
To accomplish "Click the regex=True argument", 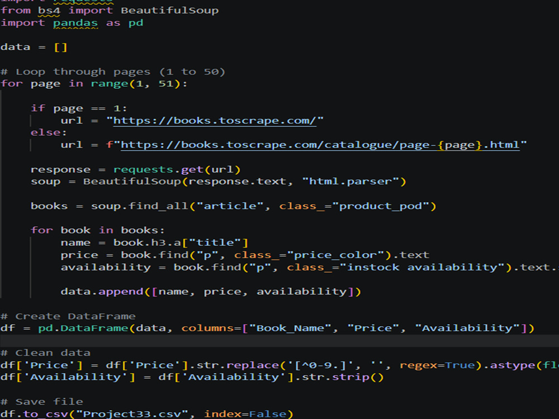I will tap(438, 365).
